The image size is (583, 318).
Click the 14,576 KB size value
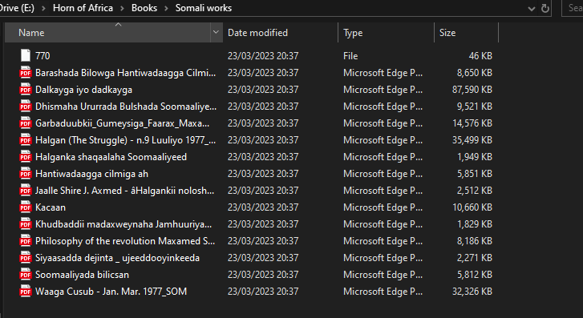[472, 123]
